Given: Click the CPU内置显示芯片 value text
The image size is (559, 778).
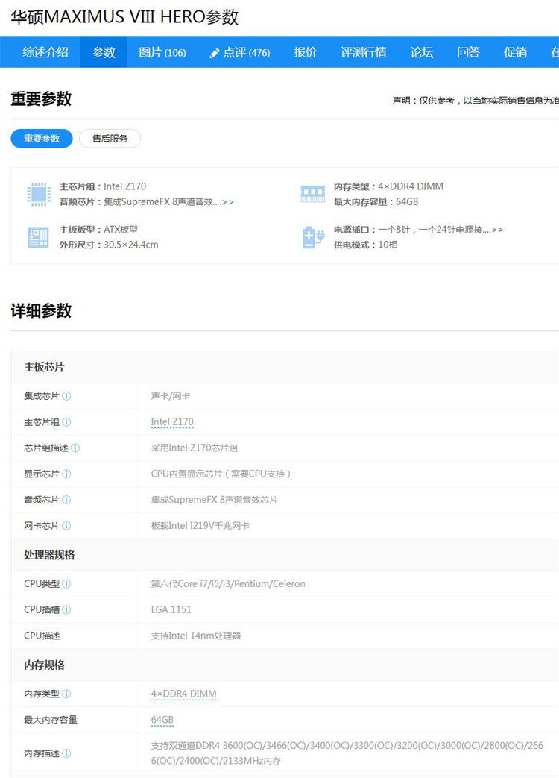Looking at the screenshot, I should click(x=221, y=474).
